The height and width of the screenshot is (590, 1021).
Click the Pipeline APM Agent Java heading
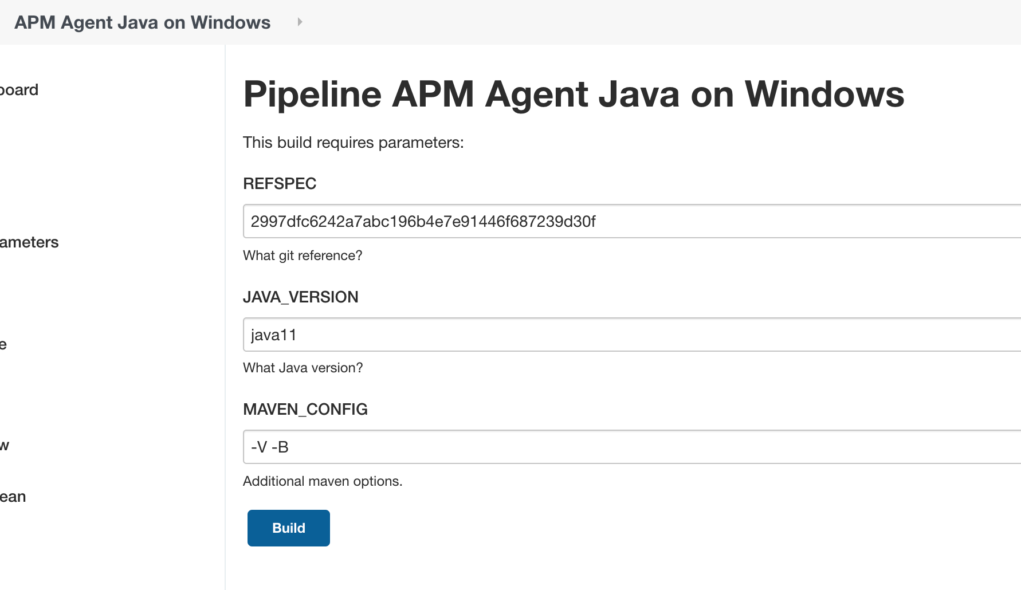574,94
